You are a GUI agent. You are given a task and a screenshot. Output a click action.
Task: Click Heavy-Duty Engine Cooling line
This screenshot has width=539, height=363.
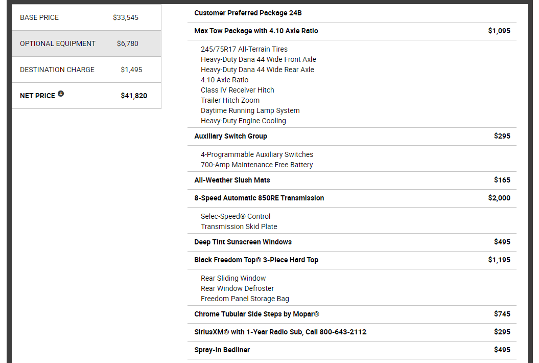click(x=243, y=121)
